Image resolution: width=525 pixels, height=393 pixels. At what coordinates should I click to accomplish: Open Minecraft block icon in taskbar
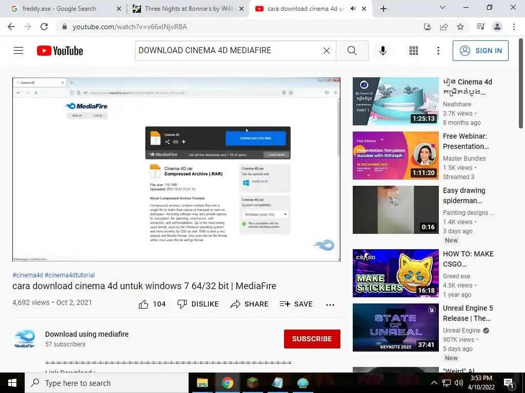252,383
